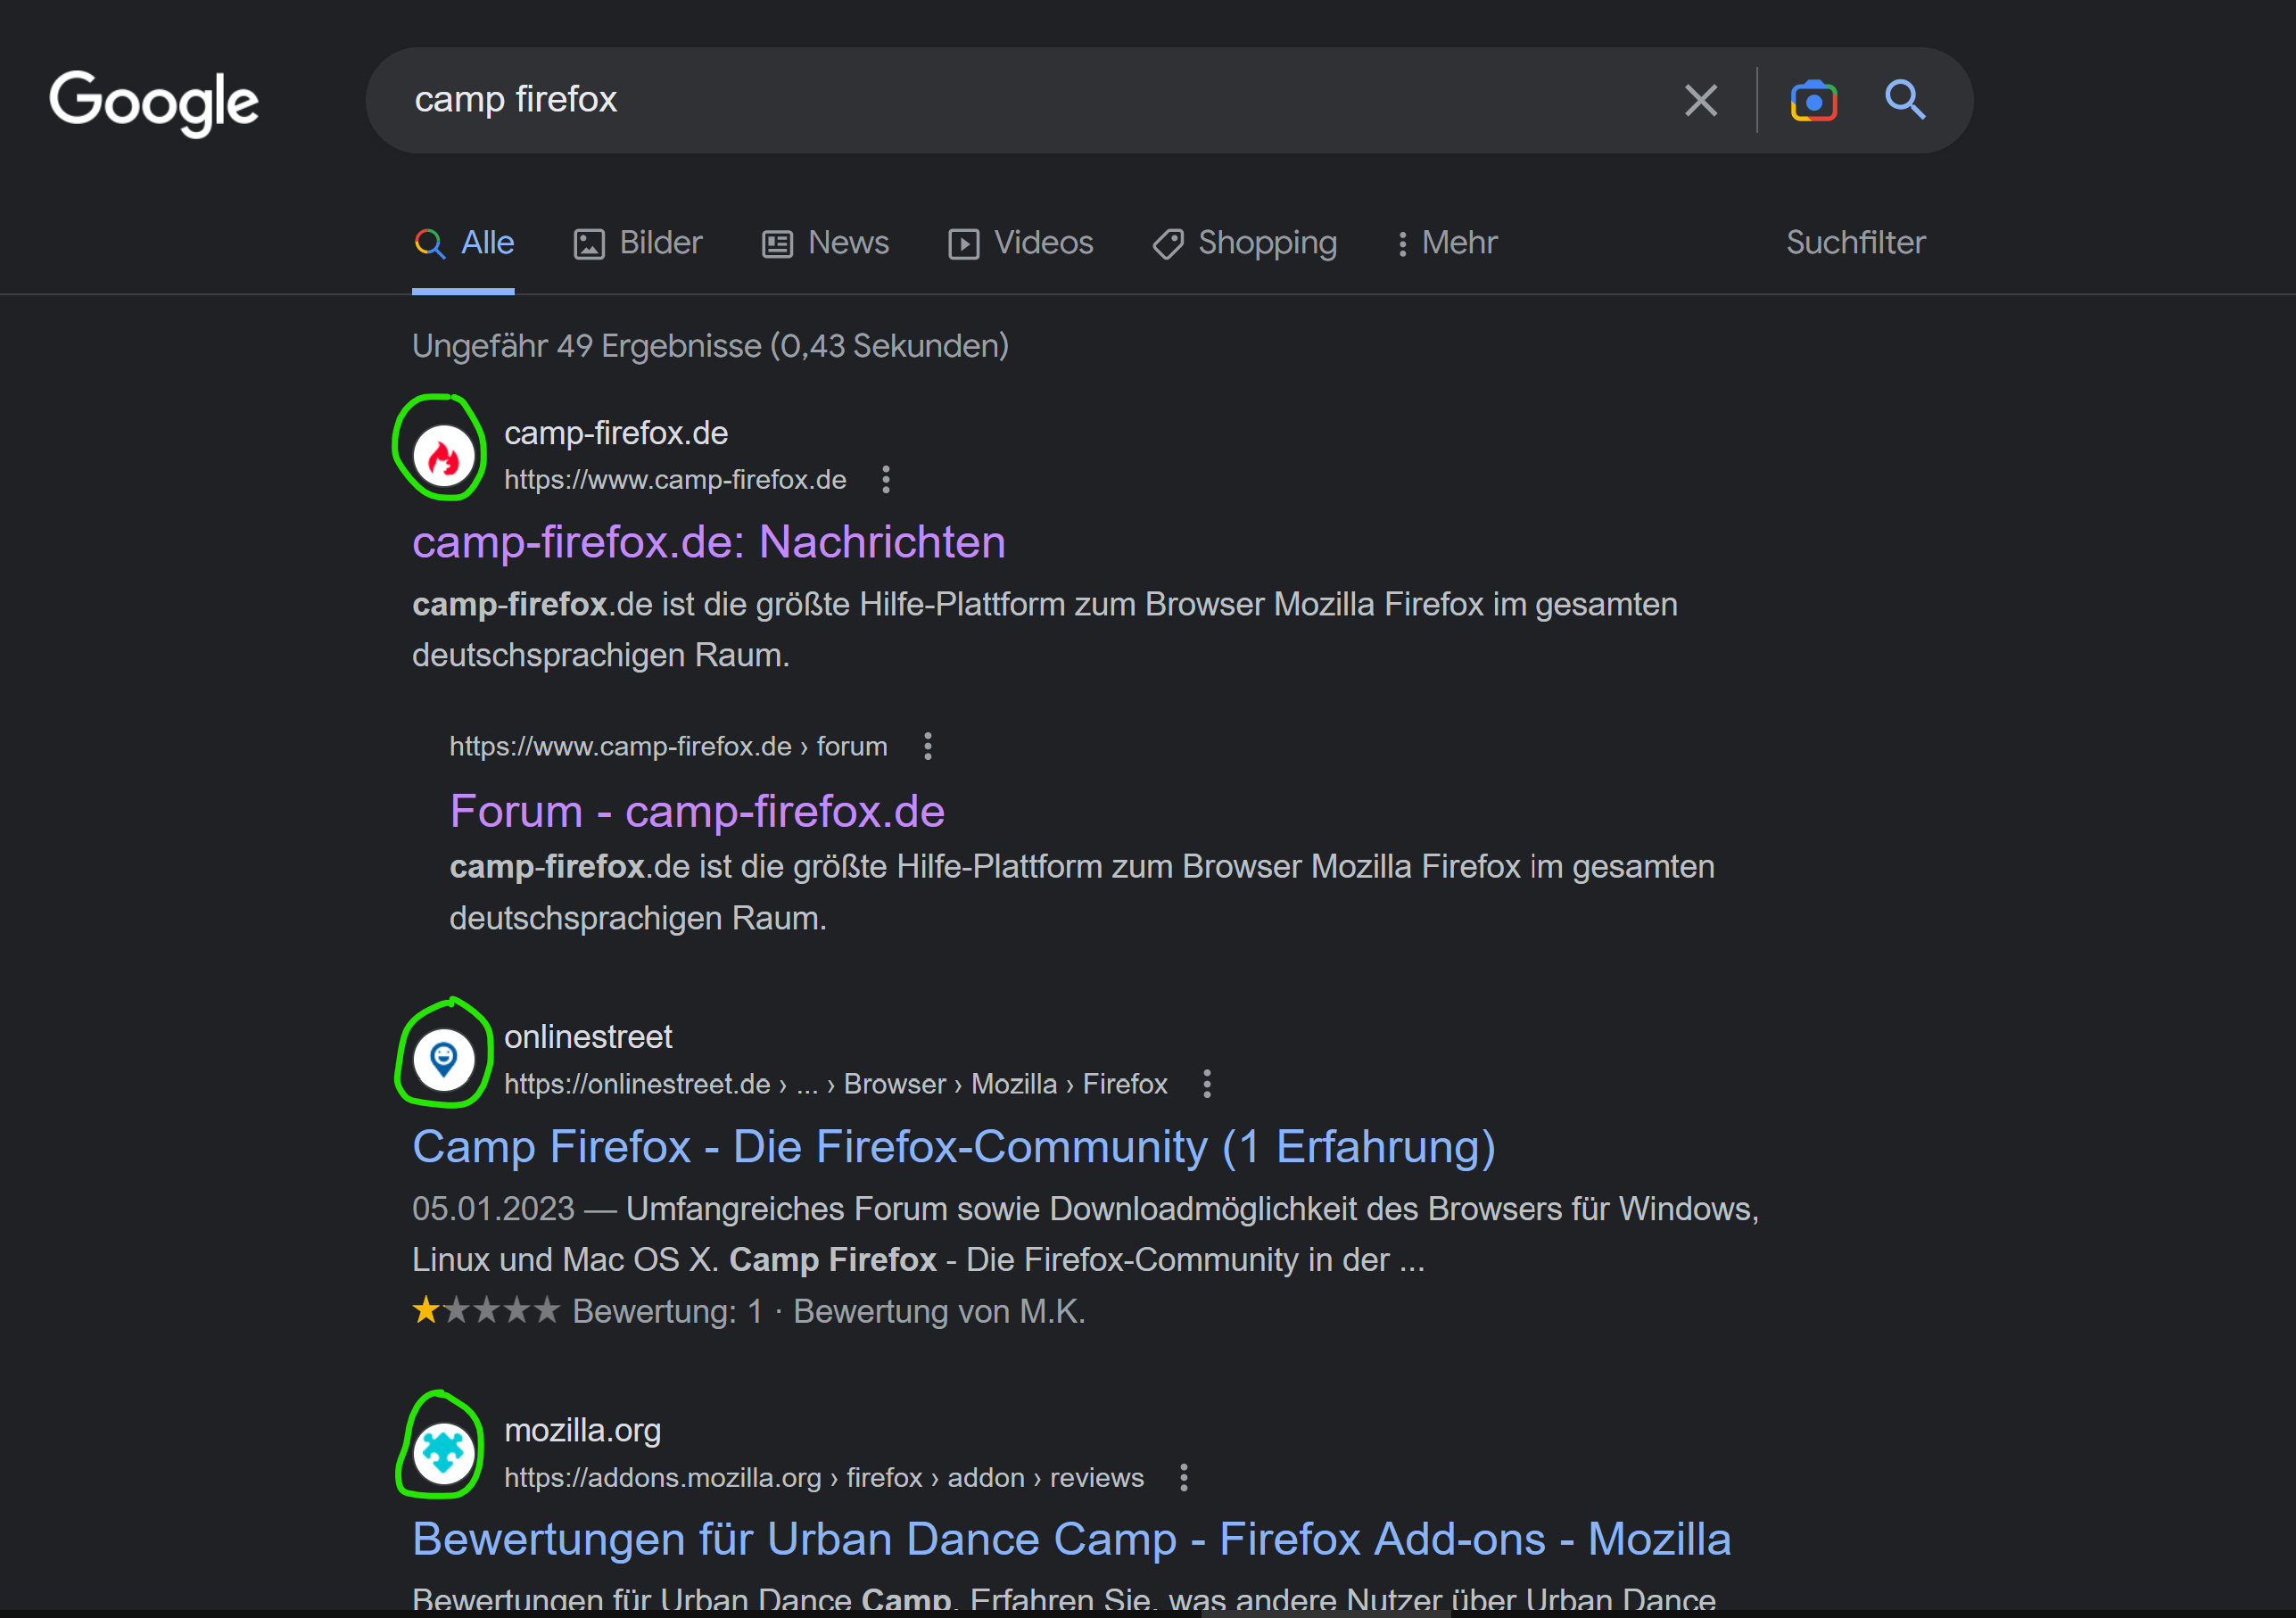This screenshot has width=2296, height=1618.
Task: Open three-dot menu beside onlinestreet URL
Action: point(1207,1084)
